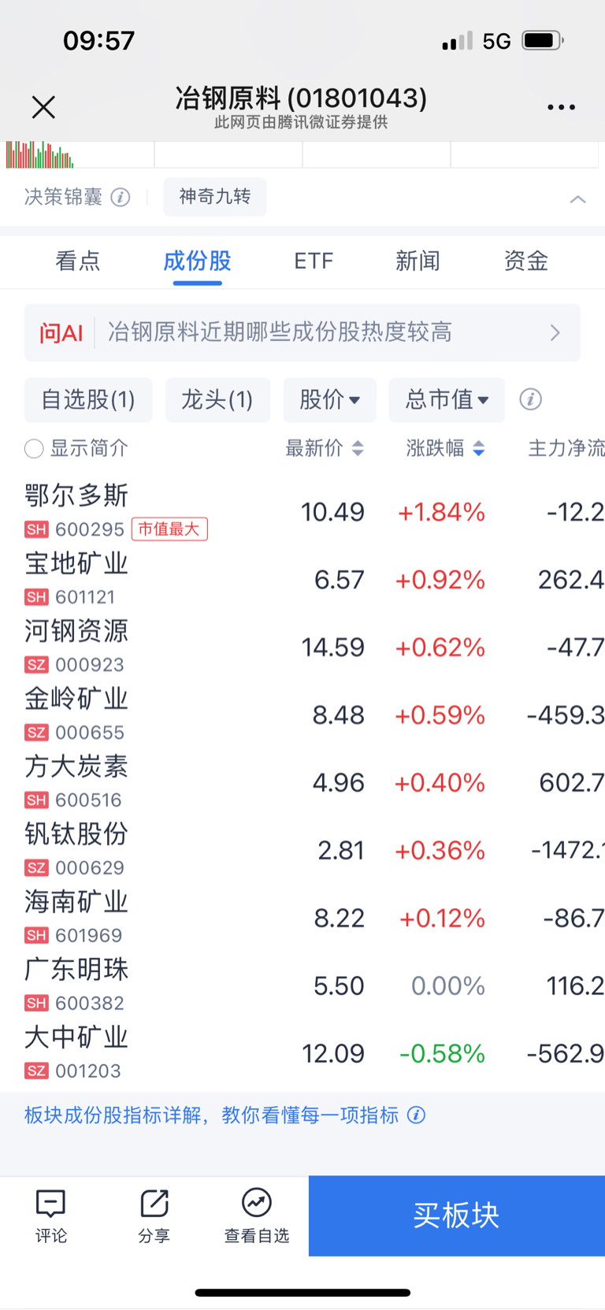Open the 鄂尔多斯 stock row
The image size is (605, 1310).
point(302,512)
